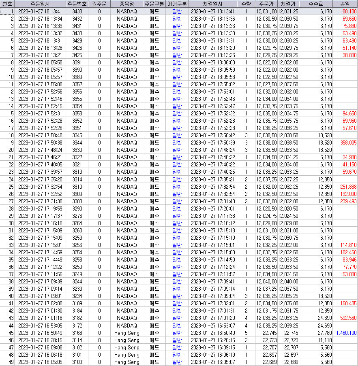The width and height of the screenshot is (358, 366).
Task: Click the 수량 column header
Action: 246,4
